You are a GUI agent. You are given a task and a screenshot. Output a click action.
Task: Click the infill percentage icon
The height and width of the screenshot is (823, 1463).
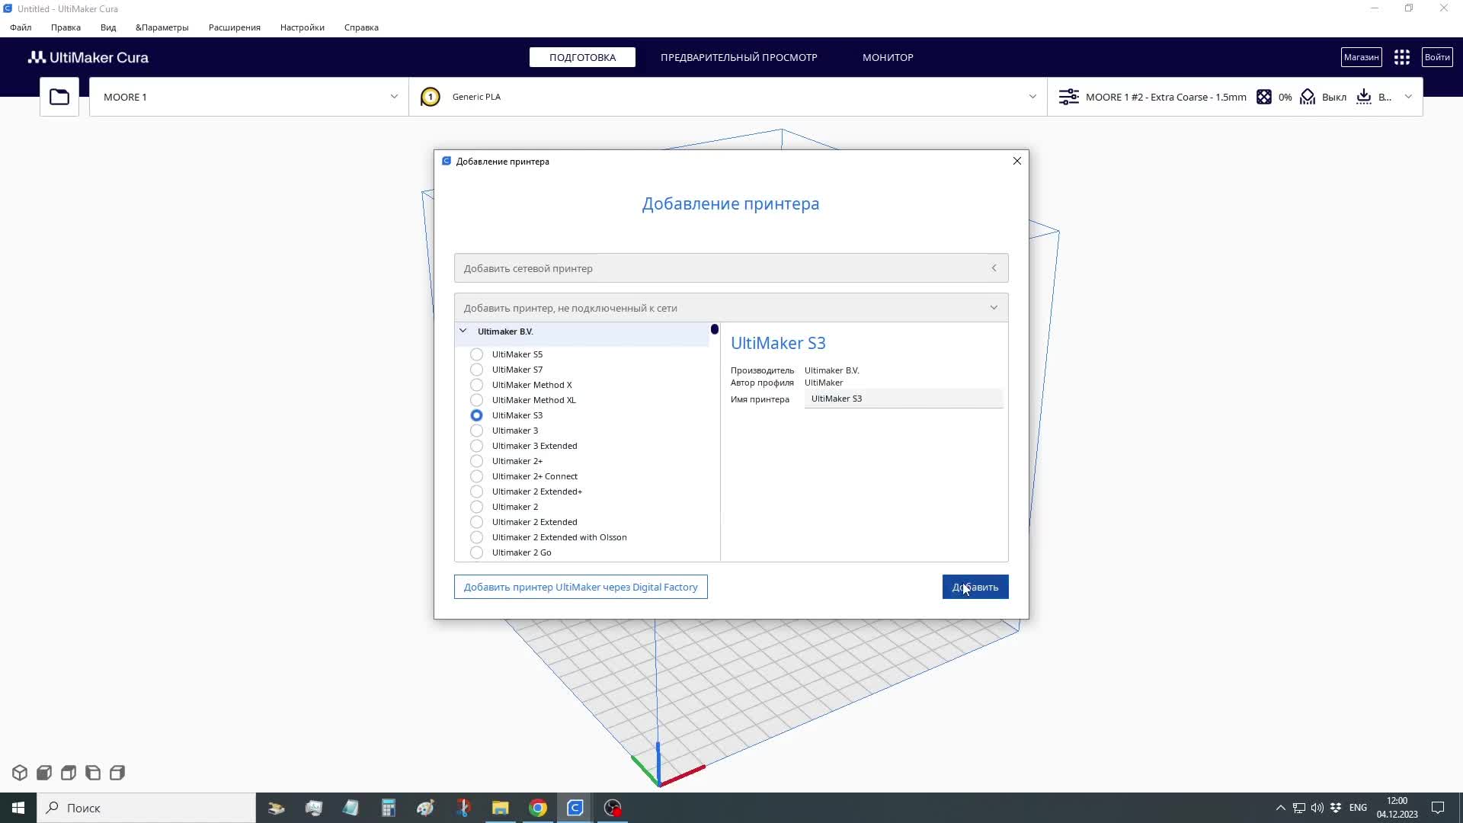click(1264, 97)
